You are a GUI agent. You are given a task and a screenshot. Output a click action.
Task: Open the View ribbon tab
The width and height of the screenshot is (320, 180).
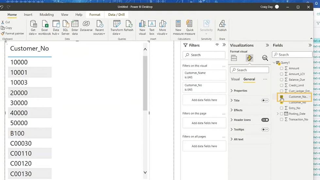(x=65, y=15)
